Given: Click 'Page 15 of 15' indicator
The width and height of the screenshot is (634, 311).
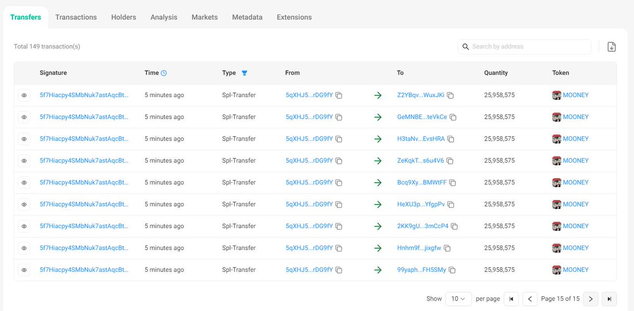Looking at the screenshot, I should point(560,299).
